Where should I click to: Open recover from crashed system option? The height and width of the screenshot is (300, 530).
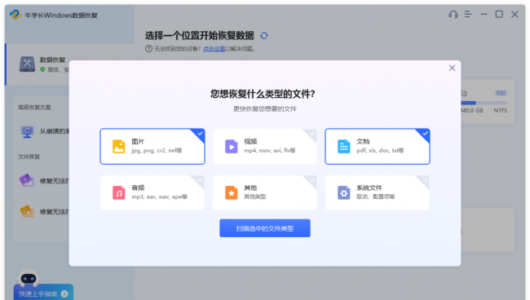(x=45, y=131)
